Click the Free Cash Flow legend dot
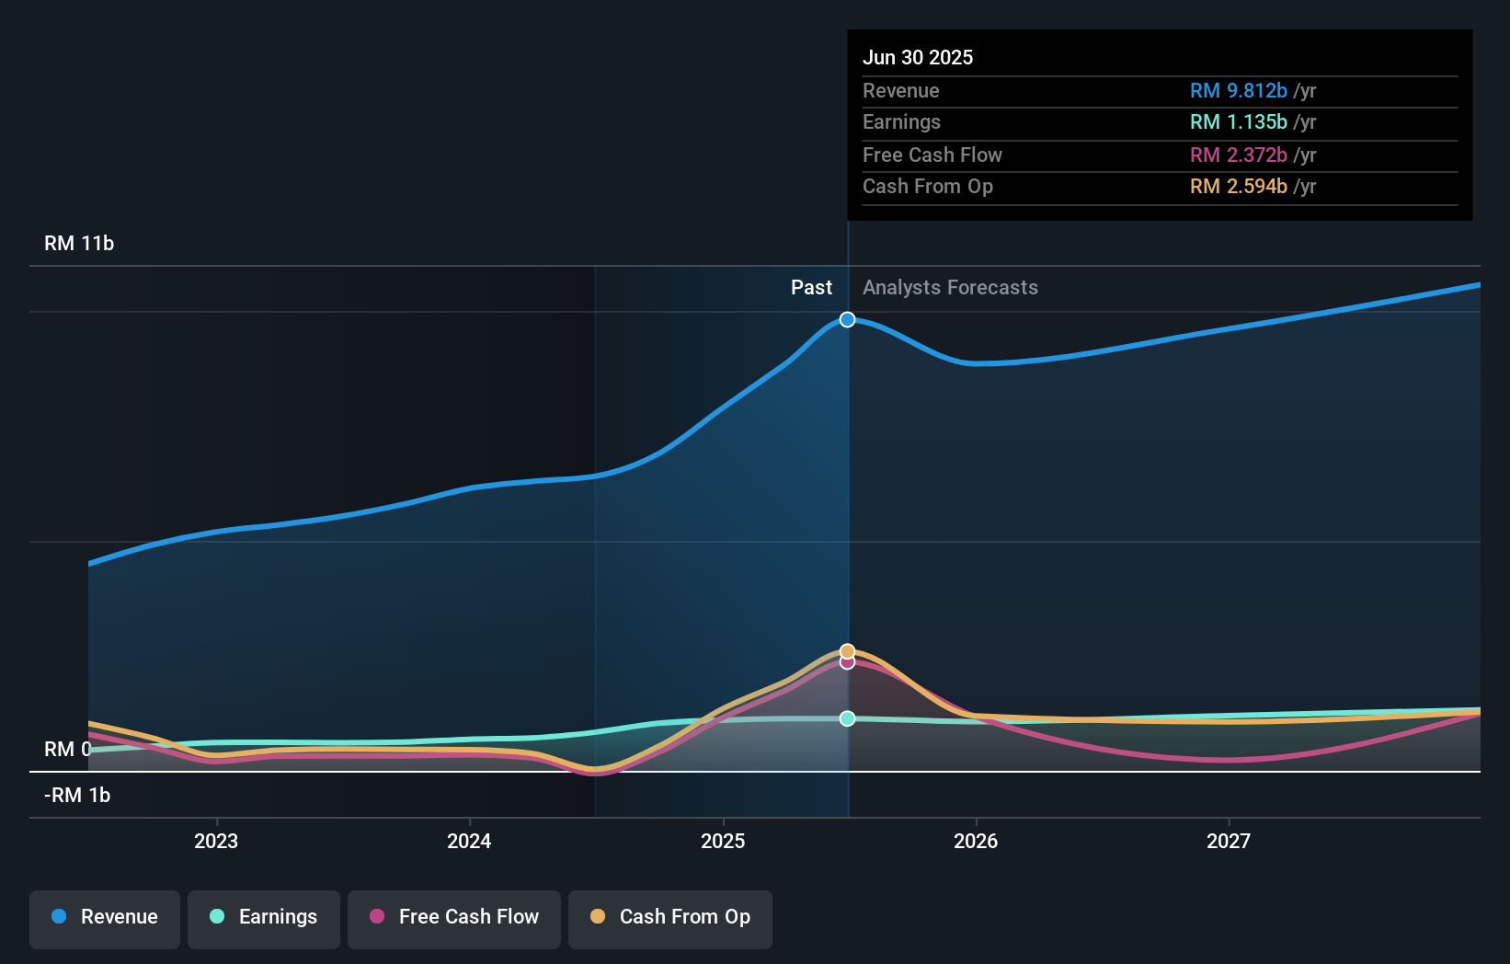The width and height of the screenshot is (1510, 964). pos(377,917)
